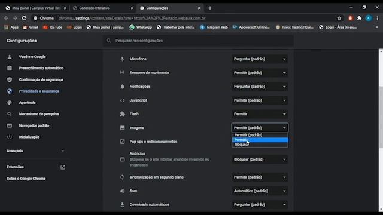Open Mecanismo de pesquisa section

tap(39, 114)
